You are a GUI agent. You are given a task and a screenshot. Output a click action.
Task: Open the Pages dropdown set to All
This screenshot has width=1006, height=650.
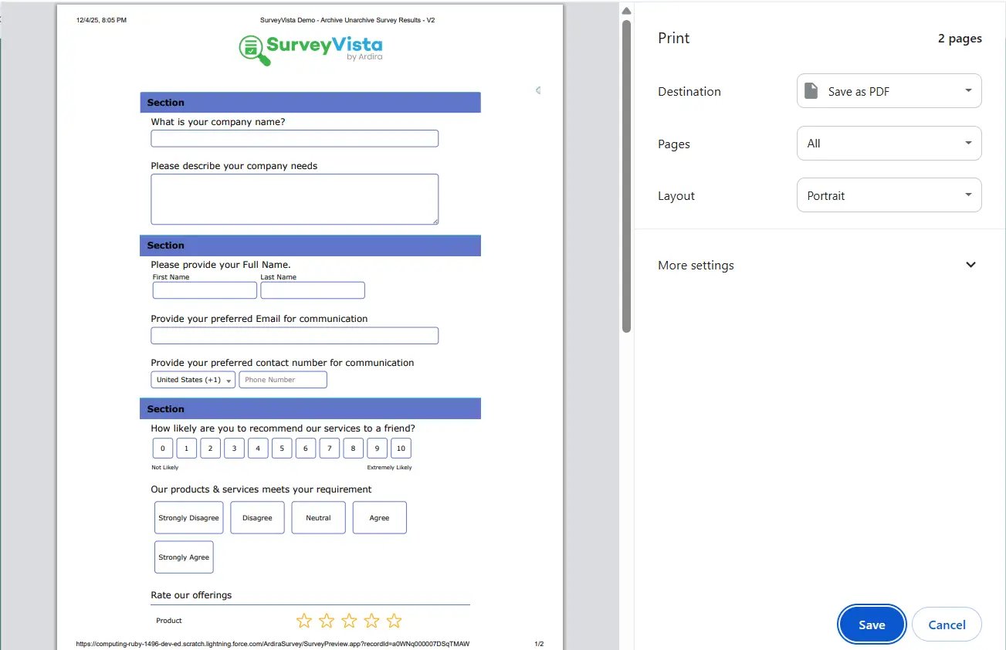(x=889, y=144)
